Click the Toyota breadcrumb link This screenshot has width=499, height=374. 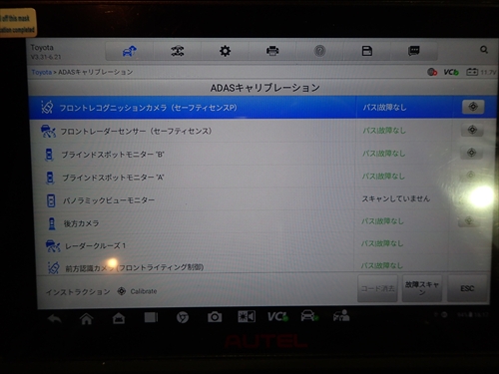(42, 72)
